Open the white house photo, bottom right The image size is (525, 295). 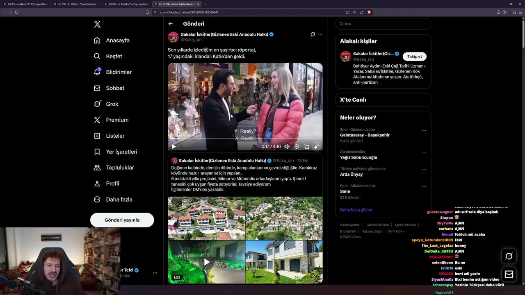point(284,262)
